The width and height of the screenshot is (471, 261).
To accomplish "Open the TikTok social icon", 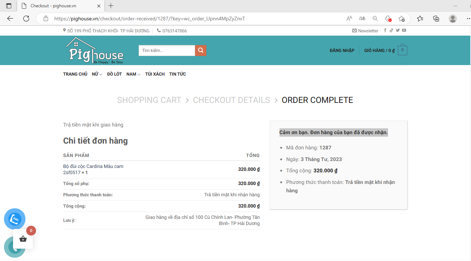I will click(x=391, y=31).
